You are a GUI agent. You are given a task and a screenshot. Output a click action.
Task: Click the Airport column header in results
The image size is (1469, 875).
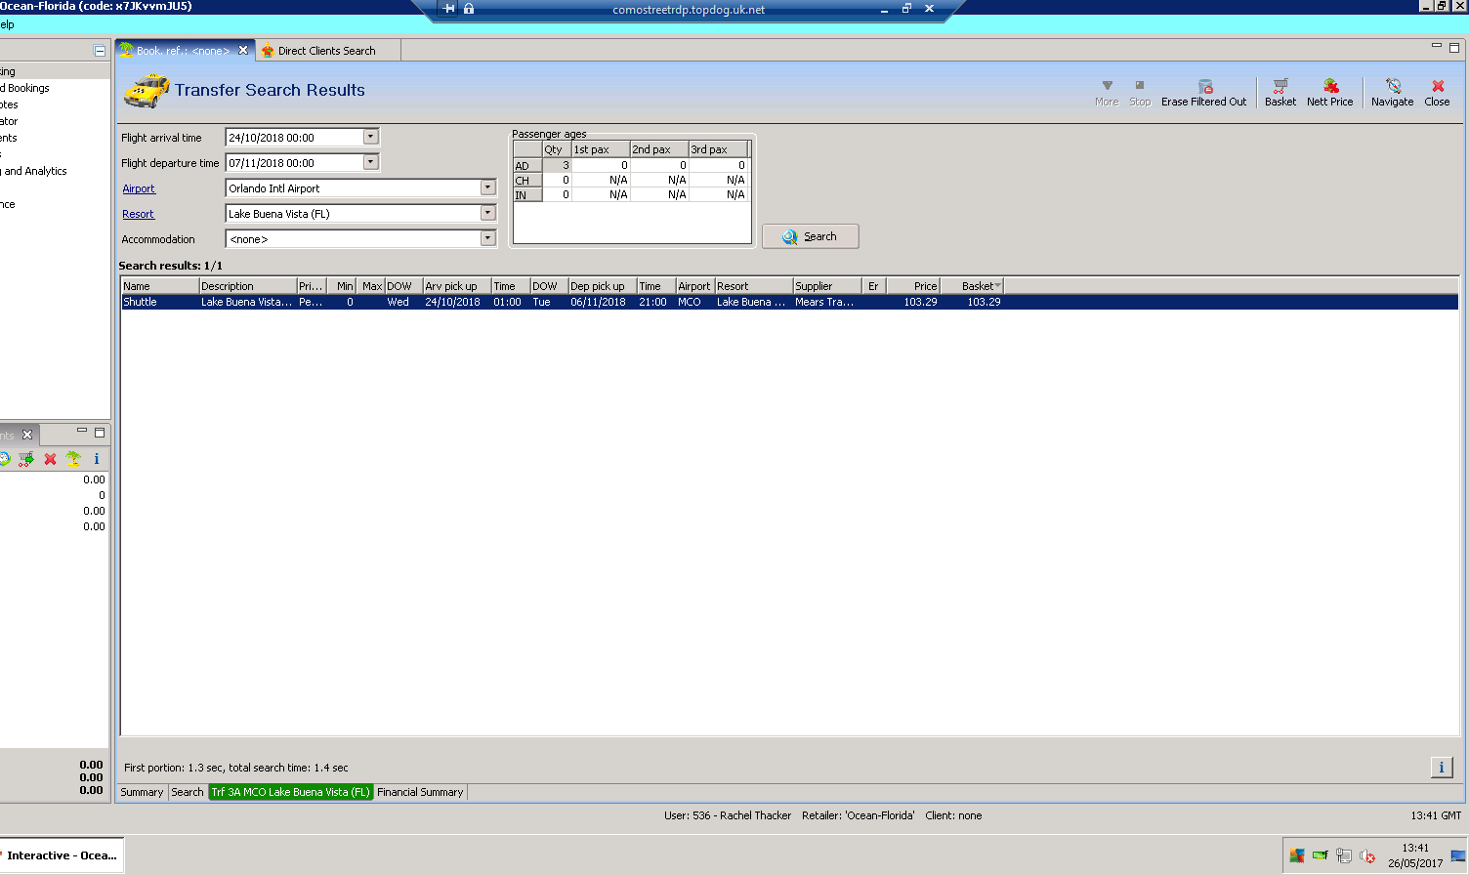click(695, 286)
